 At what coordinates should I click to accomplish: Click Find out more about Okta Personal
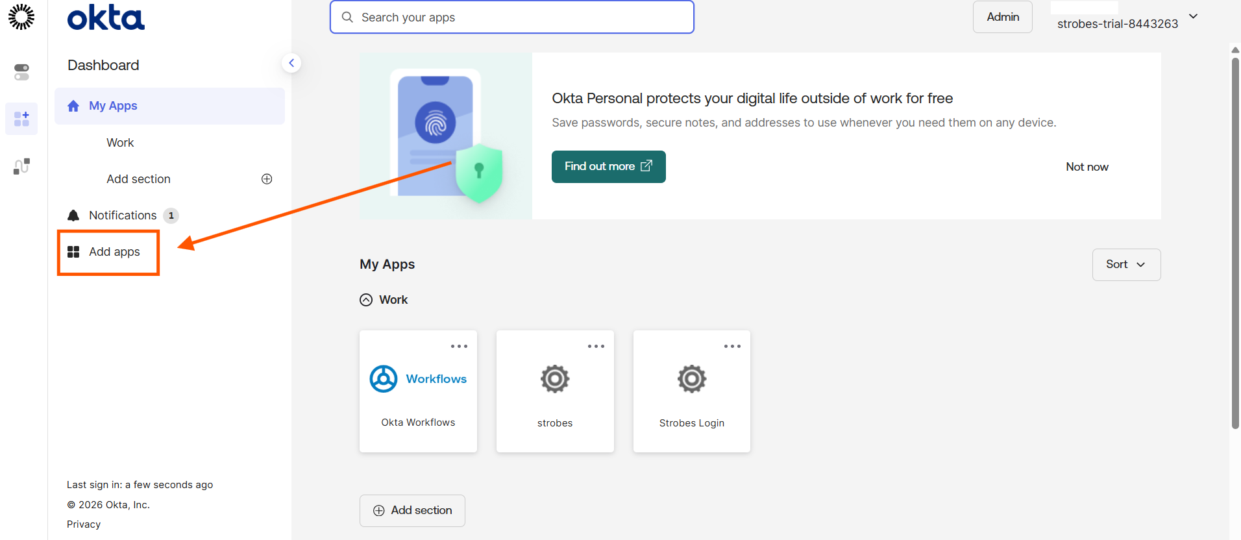pos(609,167)
